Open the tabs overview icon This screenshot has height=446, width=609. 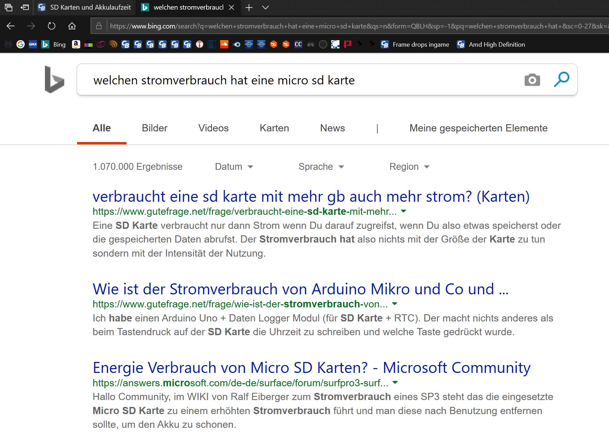pyautogui.click(x=9, y=7)
